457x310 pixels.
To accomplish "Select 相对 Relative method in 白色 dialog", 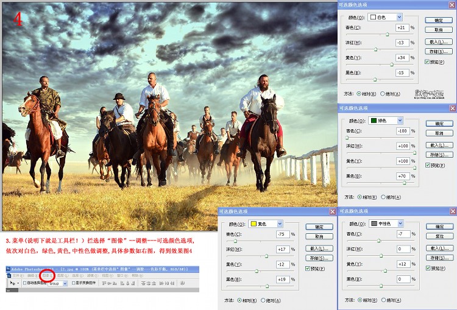I will coord(359,94).
